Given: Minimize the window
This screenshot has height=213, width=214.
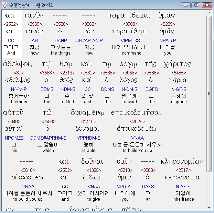Looking at the screenshot, I should [x=185, y=5].
